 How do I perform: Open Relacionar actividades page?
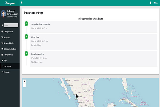(x=10, y=49)
